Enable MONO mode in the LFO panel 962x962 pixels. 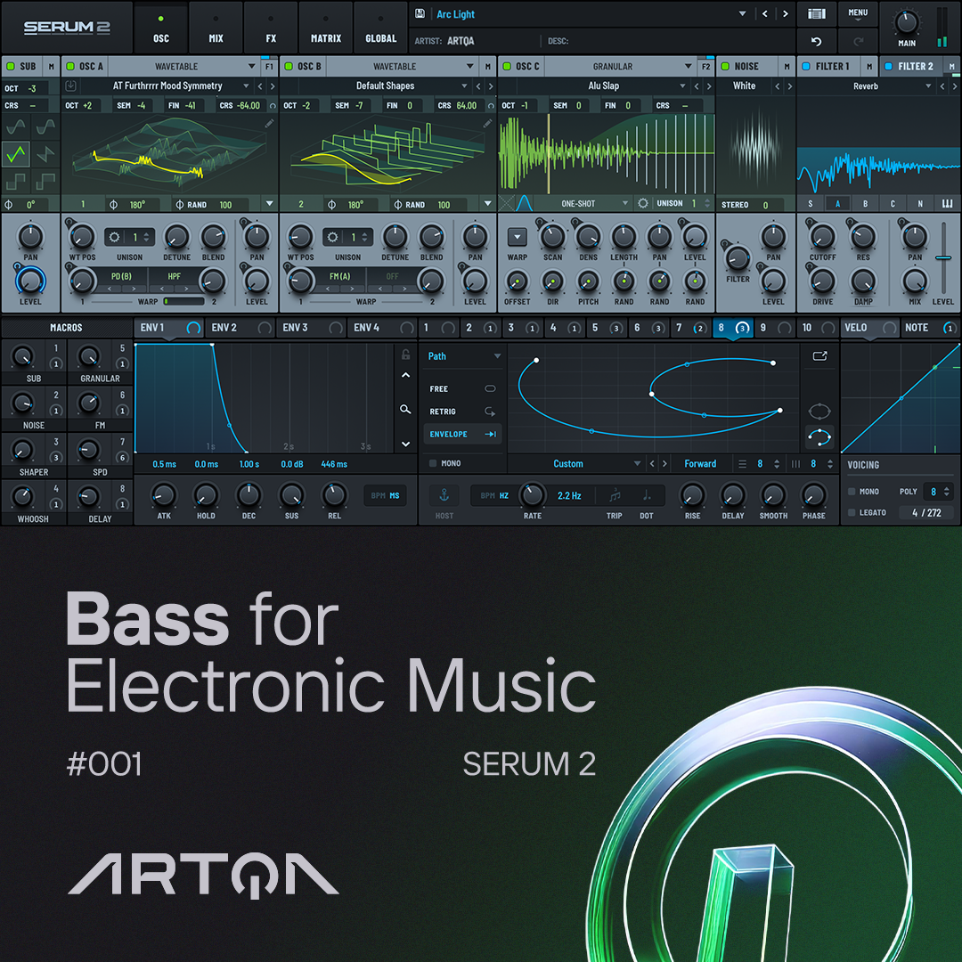pos(433,461)
